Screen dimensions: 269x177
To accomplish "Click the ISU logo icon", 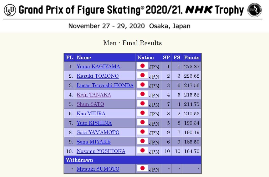I will (10, 10).
